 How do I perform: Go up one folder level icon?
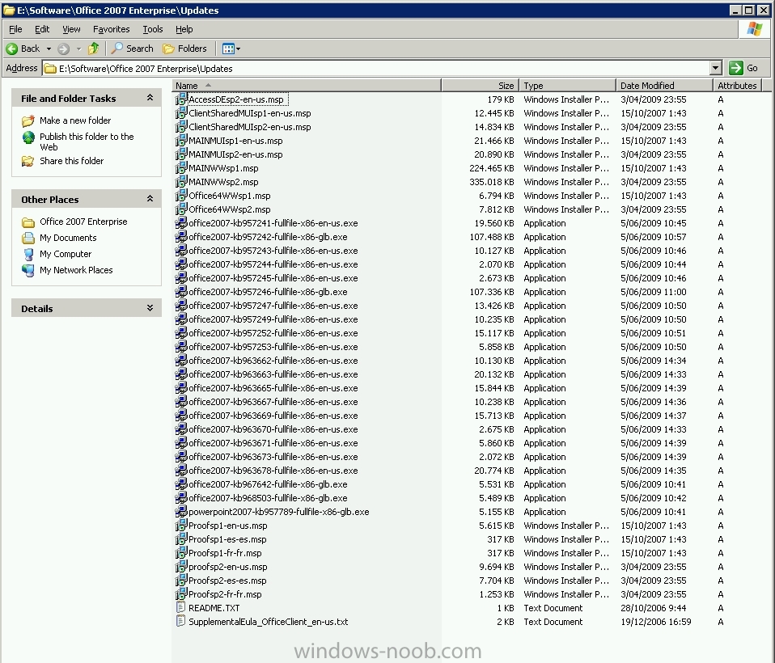tap(93, 49)
